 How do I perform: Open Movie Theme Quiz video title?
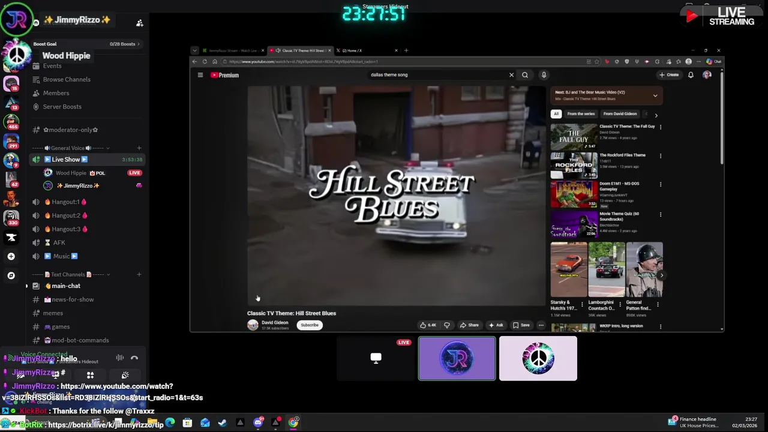pos(619,216)
